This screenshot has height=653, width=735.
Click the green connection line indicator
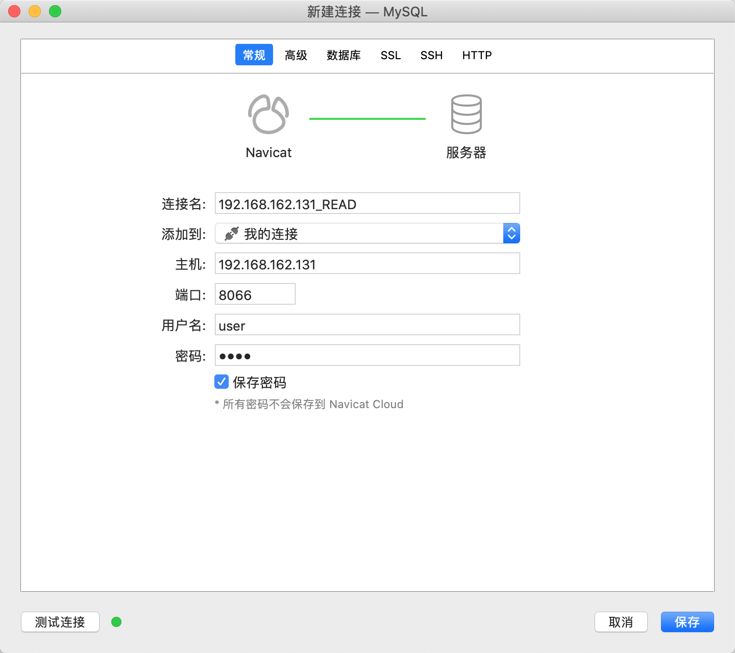pyautogui.click(x=367, y=119)
